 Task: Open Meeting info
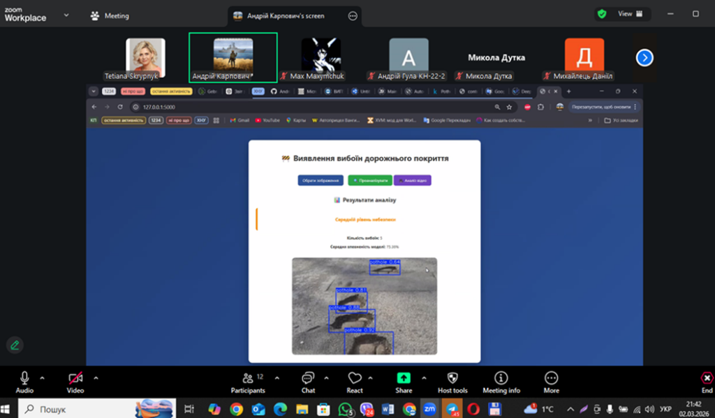501,382
